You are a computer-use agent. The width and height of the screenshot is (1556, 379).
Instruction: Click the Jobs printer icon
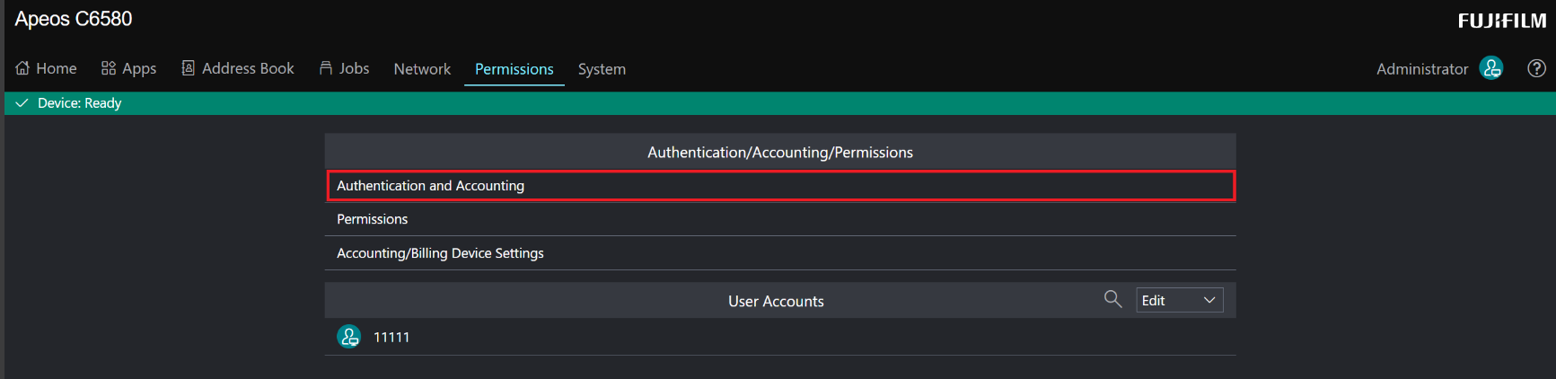click(x=326, y=68)
